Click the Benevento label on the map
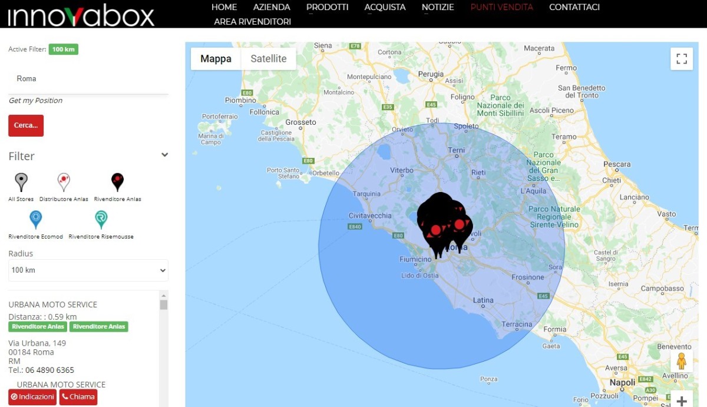This screenshot has width=707, height=407. (673, 347)
